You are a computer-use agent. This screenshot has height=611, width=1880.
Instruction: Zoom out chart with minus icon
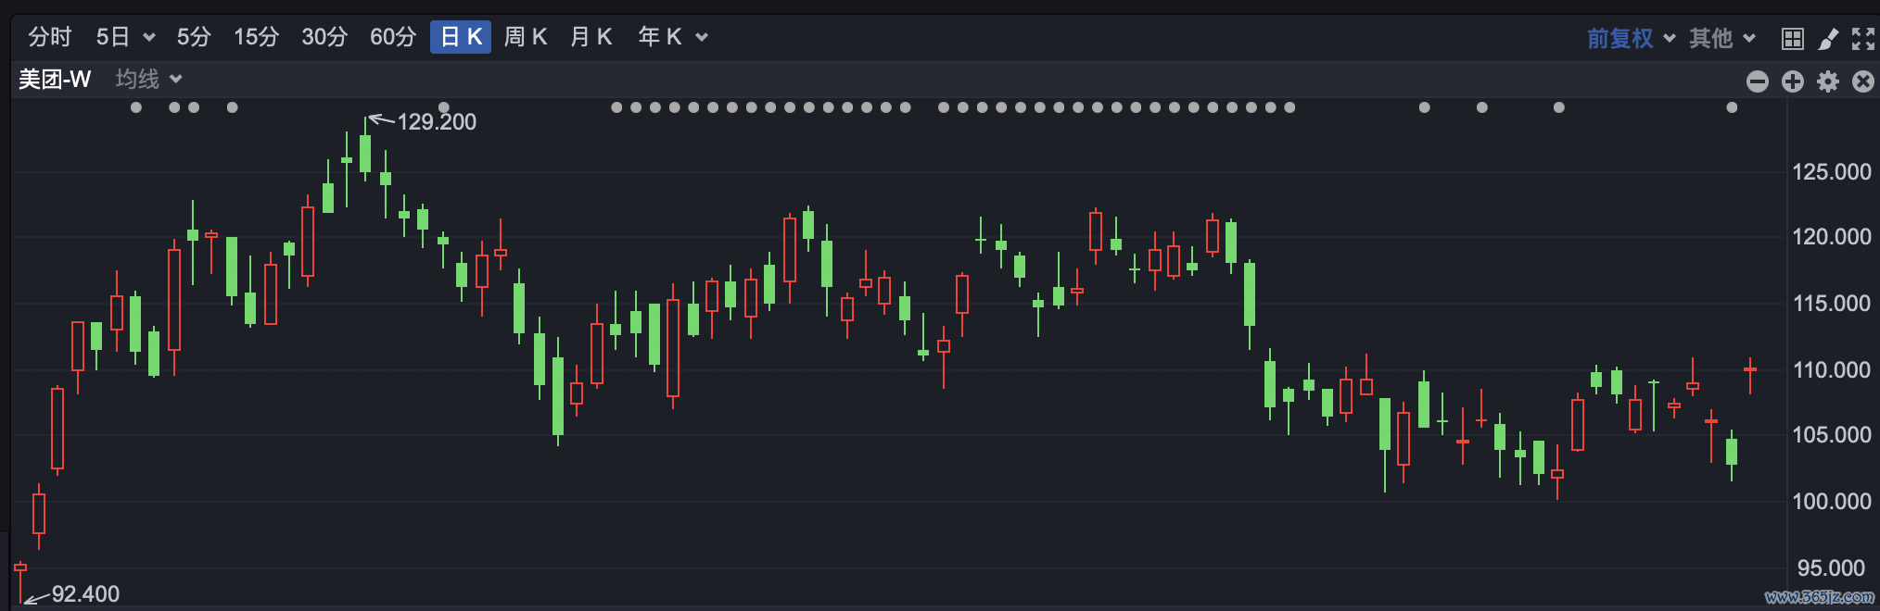(1758, 81)
